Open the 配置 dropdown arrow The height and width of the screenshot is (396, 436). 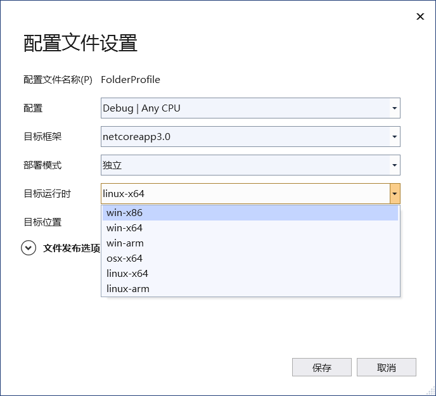point(395,108)
